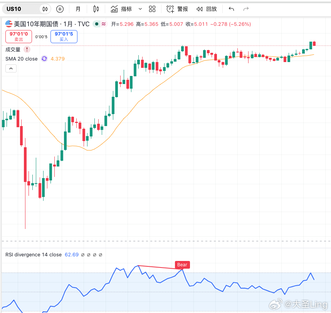Click the high price 高=5.365
This screenshot has width=331, height=313.
[x=147, y=24]
